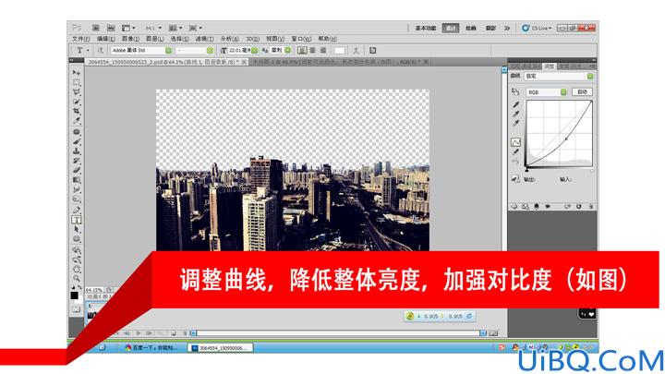Click the foreground color swatch
Image resolution: width=665 pixels, height=374 pixels.
[74, 296]
